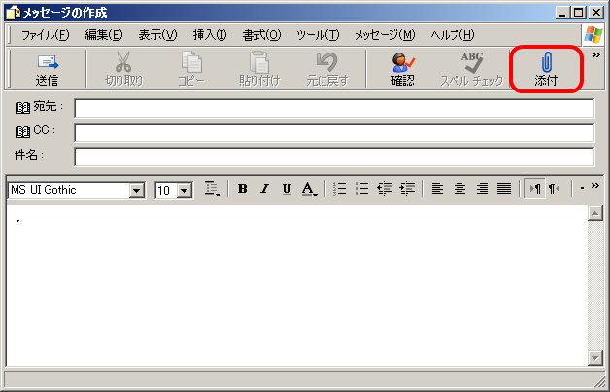Open the ファイル(F) menu
This screenshot has width=610, height=392.
[x=45, y=35]
